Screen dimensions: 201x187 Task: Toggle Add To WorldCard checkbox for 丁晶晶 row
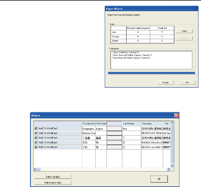36,138
